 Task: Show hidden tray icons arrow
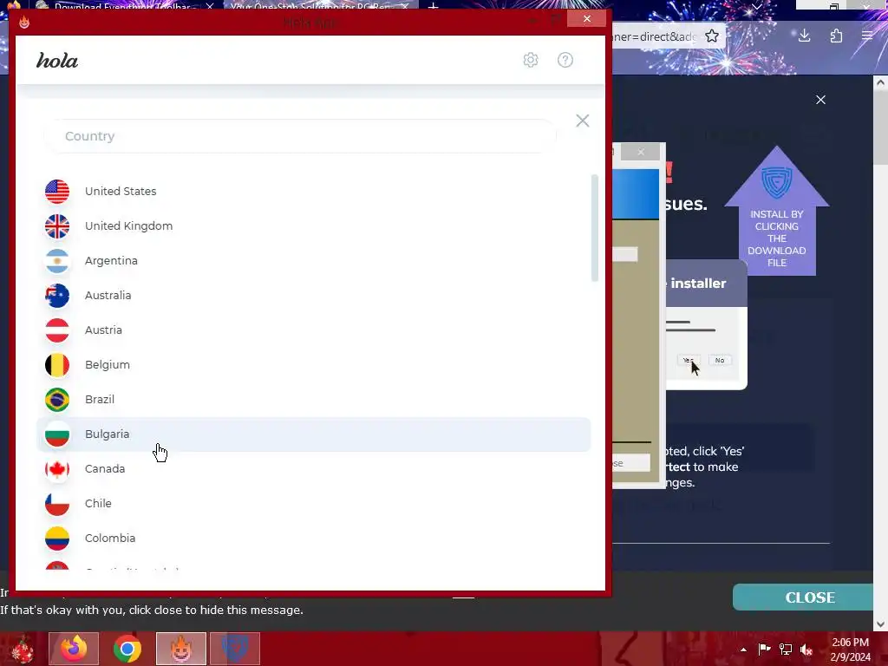[x=743, y=650]
